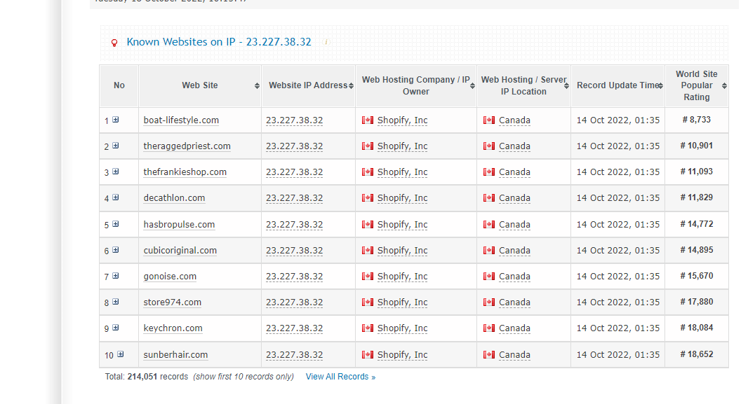
Task: Click Canada location link in store974.com row
Action: (514, 302)
